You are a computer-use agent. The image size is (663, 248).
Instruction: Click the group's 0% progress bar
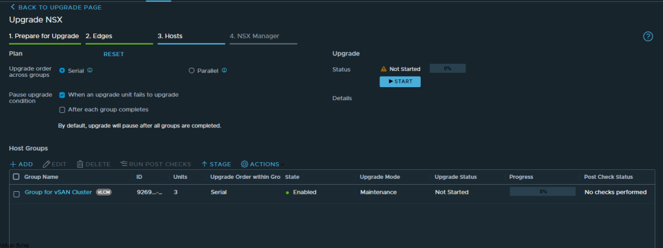click(x=543, y=191)
